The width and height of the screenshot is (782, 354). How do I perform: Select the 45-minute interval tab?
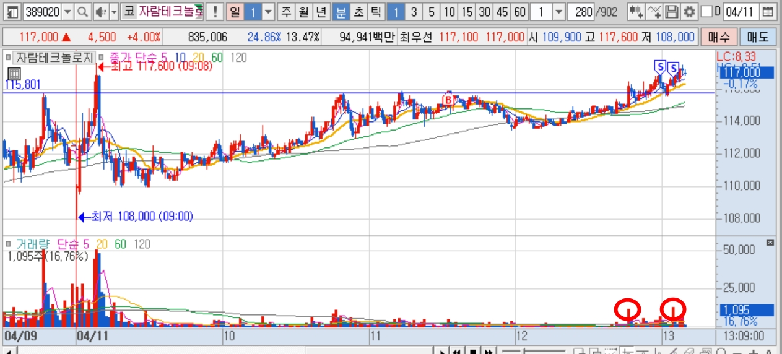[x=502, y=11]
